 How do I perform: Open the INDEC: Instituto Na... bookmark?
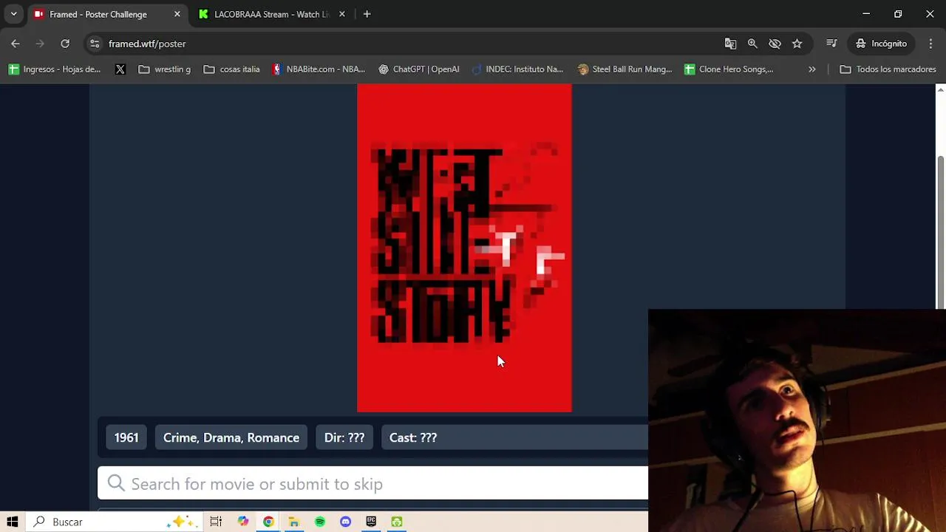[x=517, y=69]
